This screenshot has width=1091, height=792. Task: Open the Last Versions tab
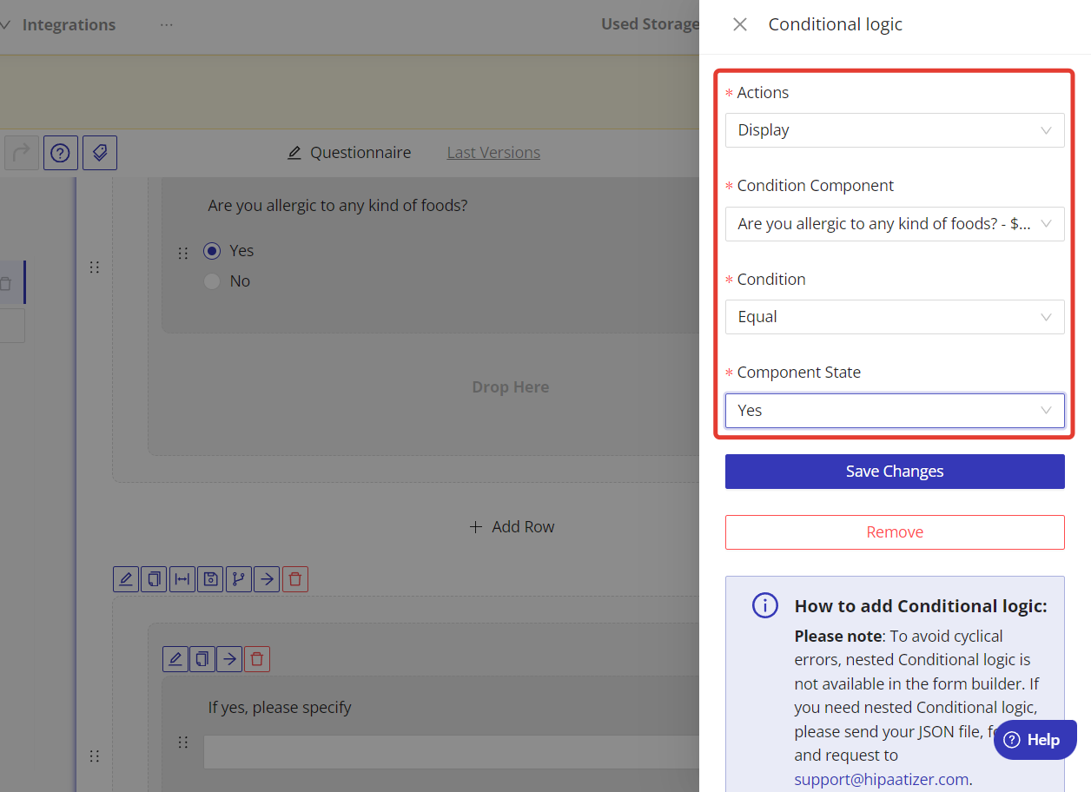(493, 153)
